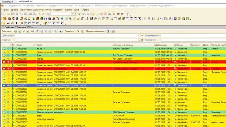Click the Контрагент input field
This screenshot has height=127, width=226.
click(x=193, y=40)
